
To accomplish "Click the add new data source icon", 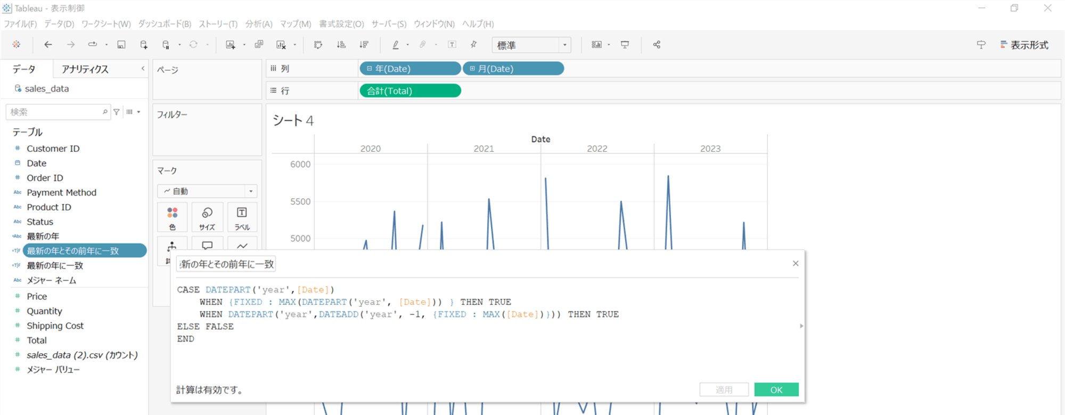I will (x=144, y=45).
